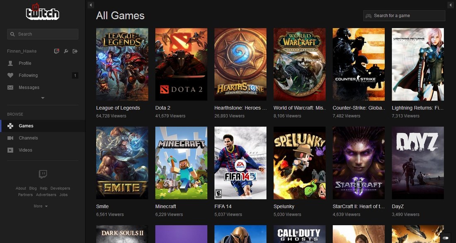Click the gamepad icon in game search box

[x=369, y=16]
